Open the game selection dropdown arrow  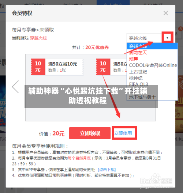pos(167,38)
